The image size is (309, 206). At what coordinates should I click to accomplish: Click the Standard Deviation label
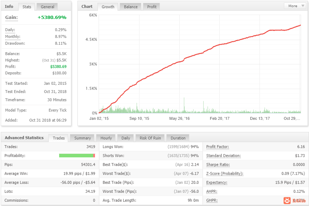tap(223, 156)
